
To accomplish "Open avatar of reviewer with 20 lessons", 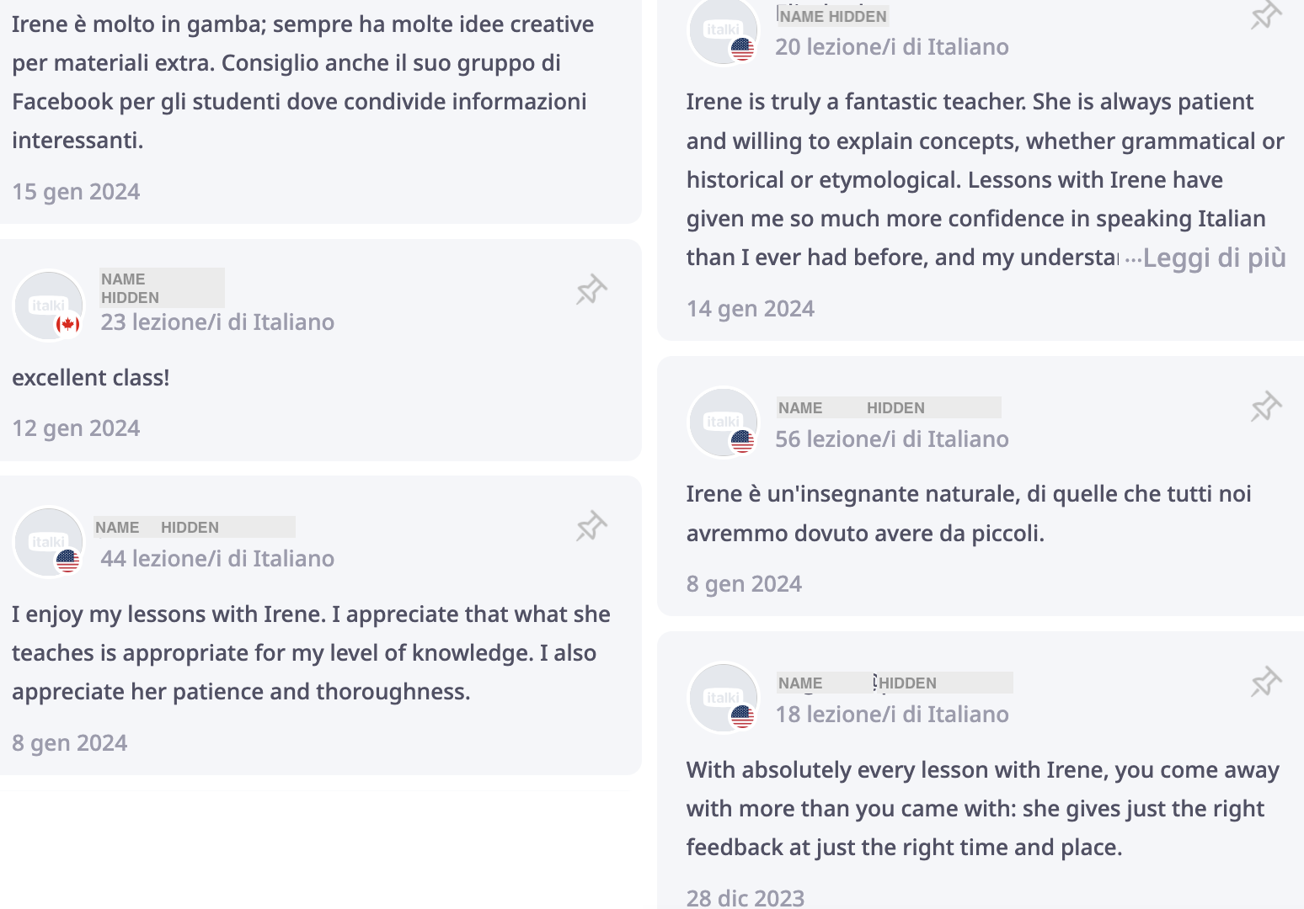I will (x=724, y=30).
